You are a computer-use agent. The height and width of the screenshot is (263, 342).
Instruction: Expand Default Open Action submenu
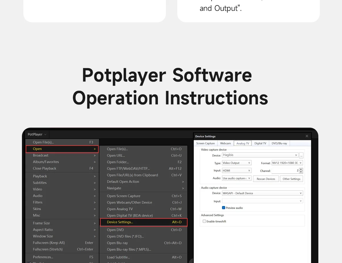[144, 182]
